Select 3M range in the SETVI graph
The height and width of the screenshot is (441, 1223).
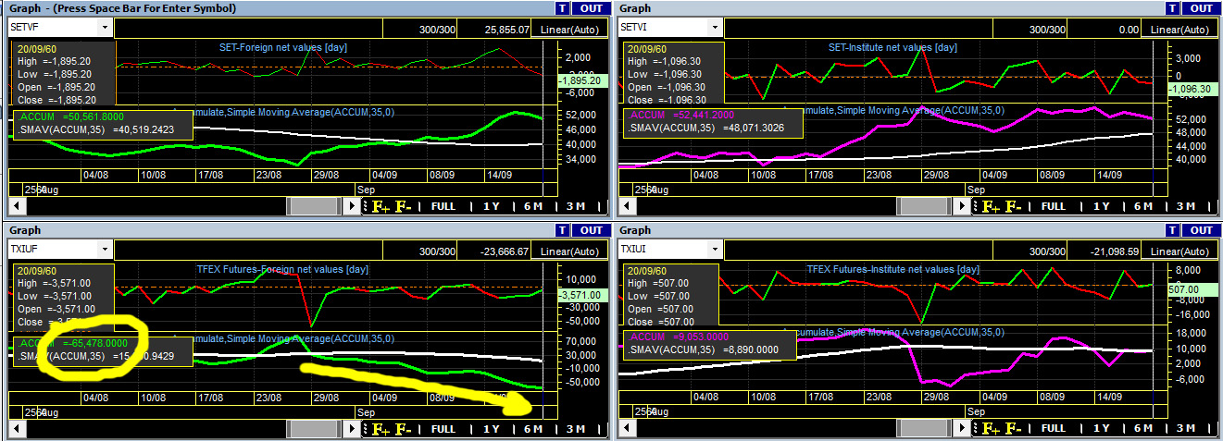[1187, 207]
